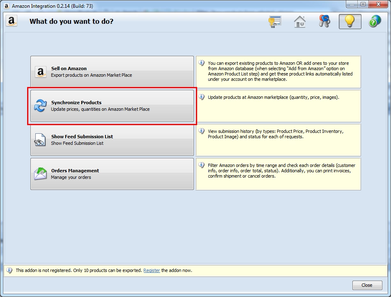Click the blue sync arrows icon
This screenshot has width=391, height=297.
click(40, 106)
